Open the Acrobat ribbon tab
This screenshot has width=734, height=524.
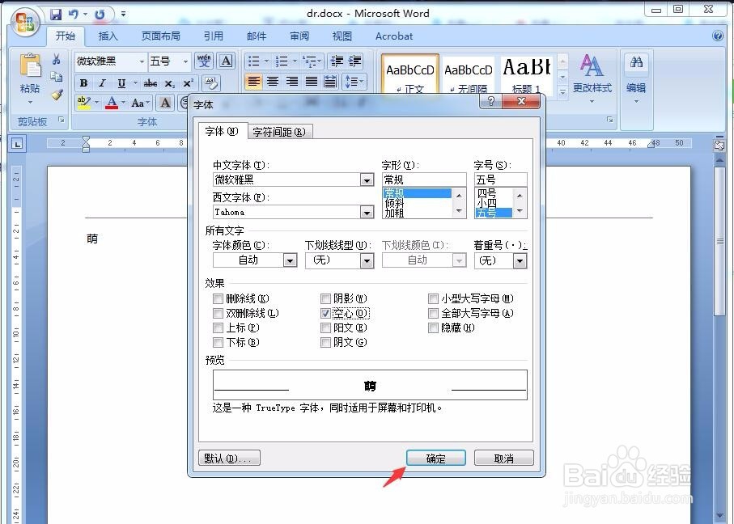pos(394,36)
